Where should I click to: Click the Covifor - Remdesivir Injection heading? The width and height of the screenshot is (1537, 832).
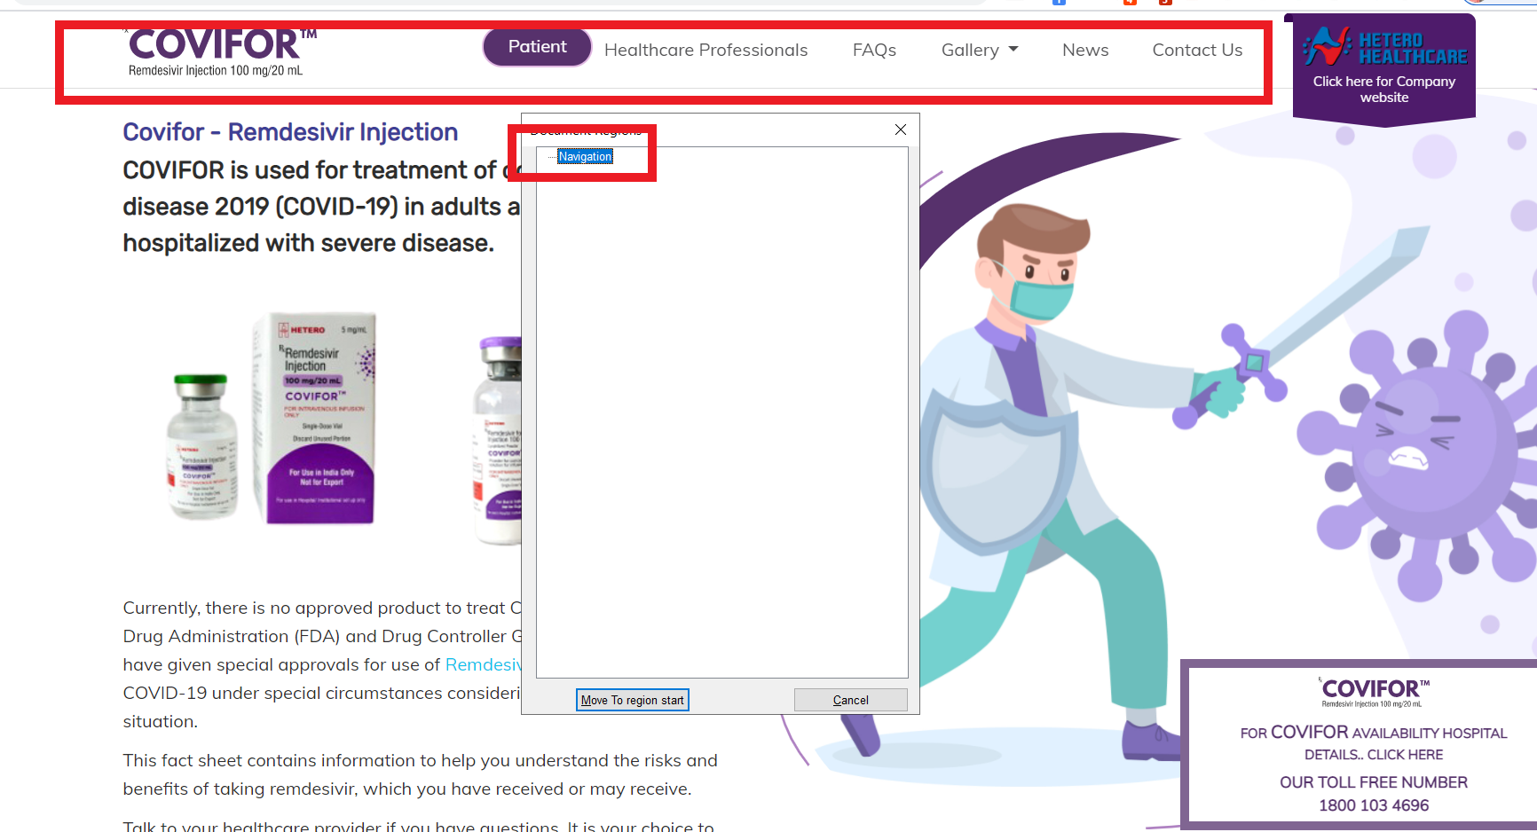click(x=290, y=132)
